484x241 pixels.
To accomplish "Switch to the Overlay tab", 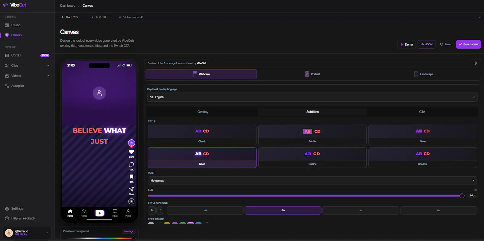I will coord(203,112).
